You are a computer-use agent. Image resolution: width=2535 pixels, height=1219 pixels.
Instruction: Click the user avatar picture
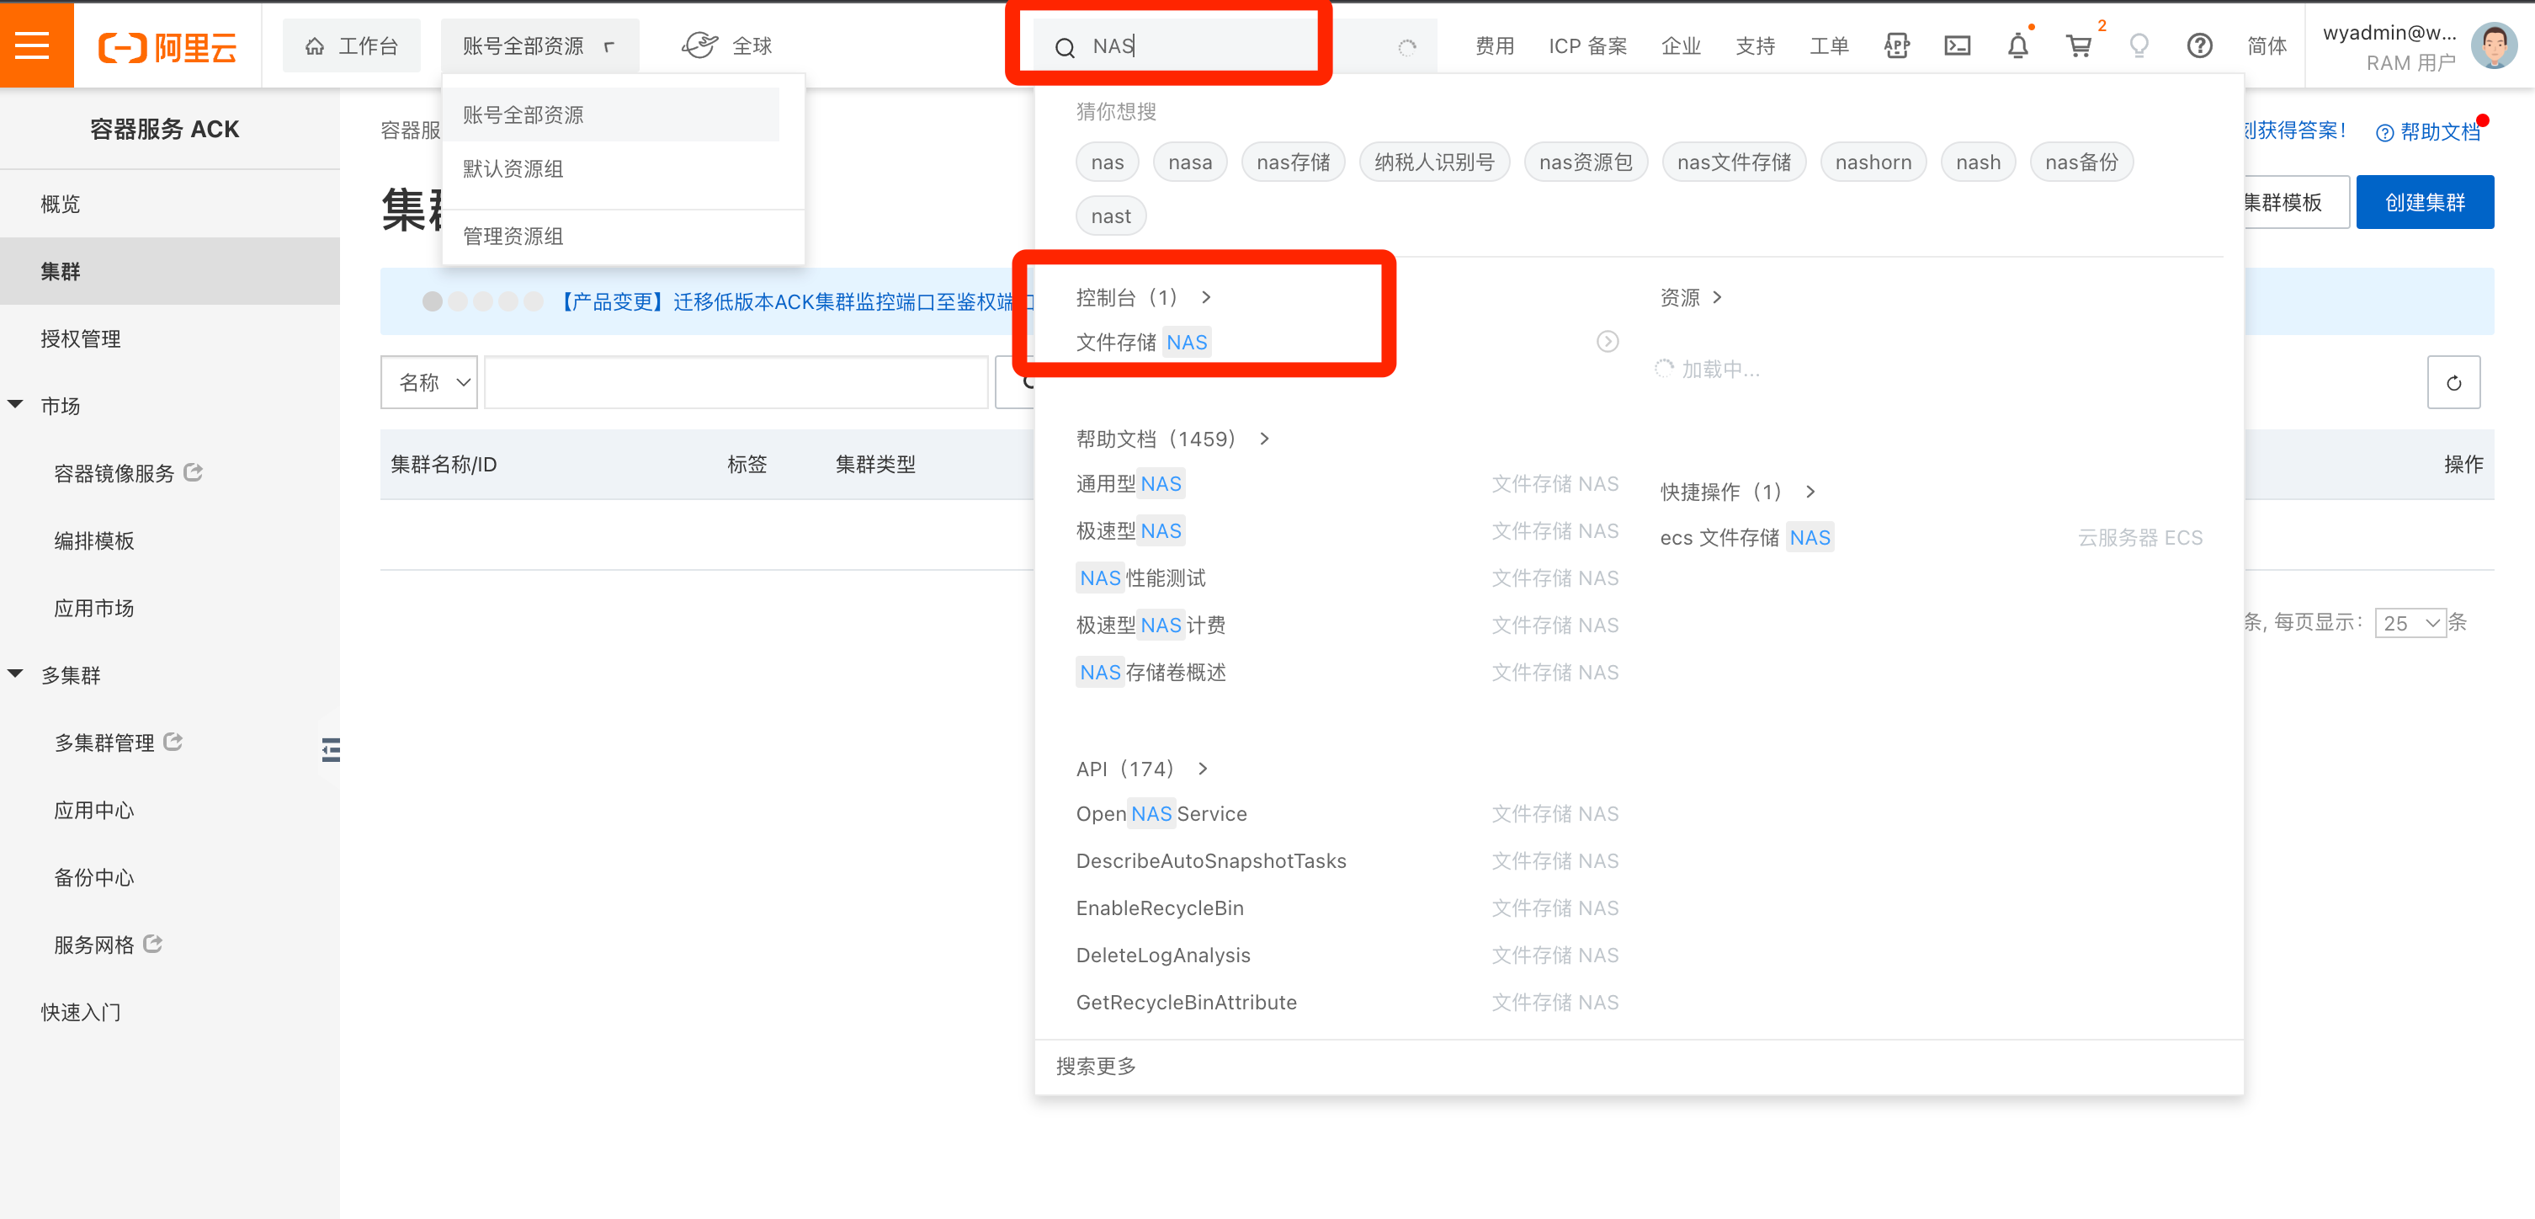pos(2494,45)
